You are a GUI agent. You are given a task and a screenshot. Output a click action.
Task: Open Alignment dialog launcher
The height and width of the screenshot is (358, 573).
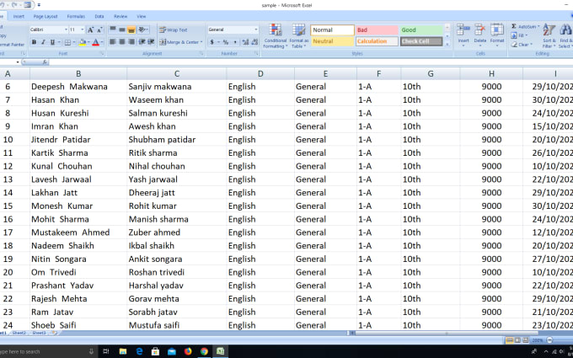201,54
